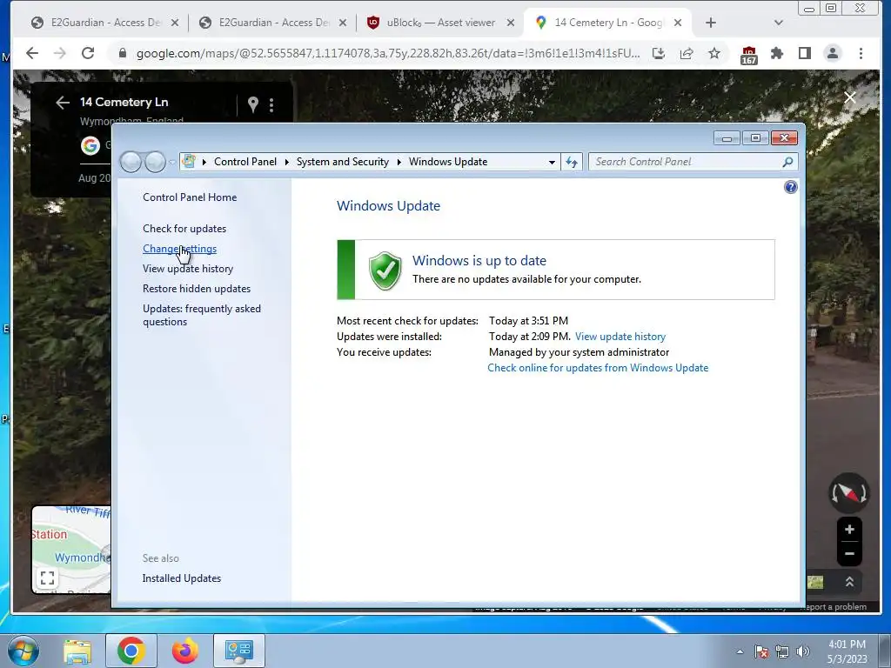Open the address bar history dropdown

point(551,163)
